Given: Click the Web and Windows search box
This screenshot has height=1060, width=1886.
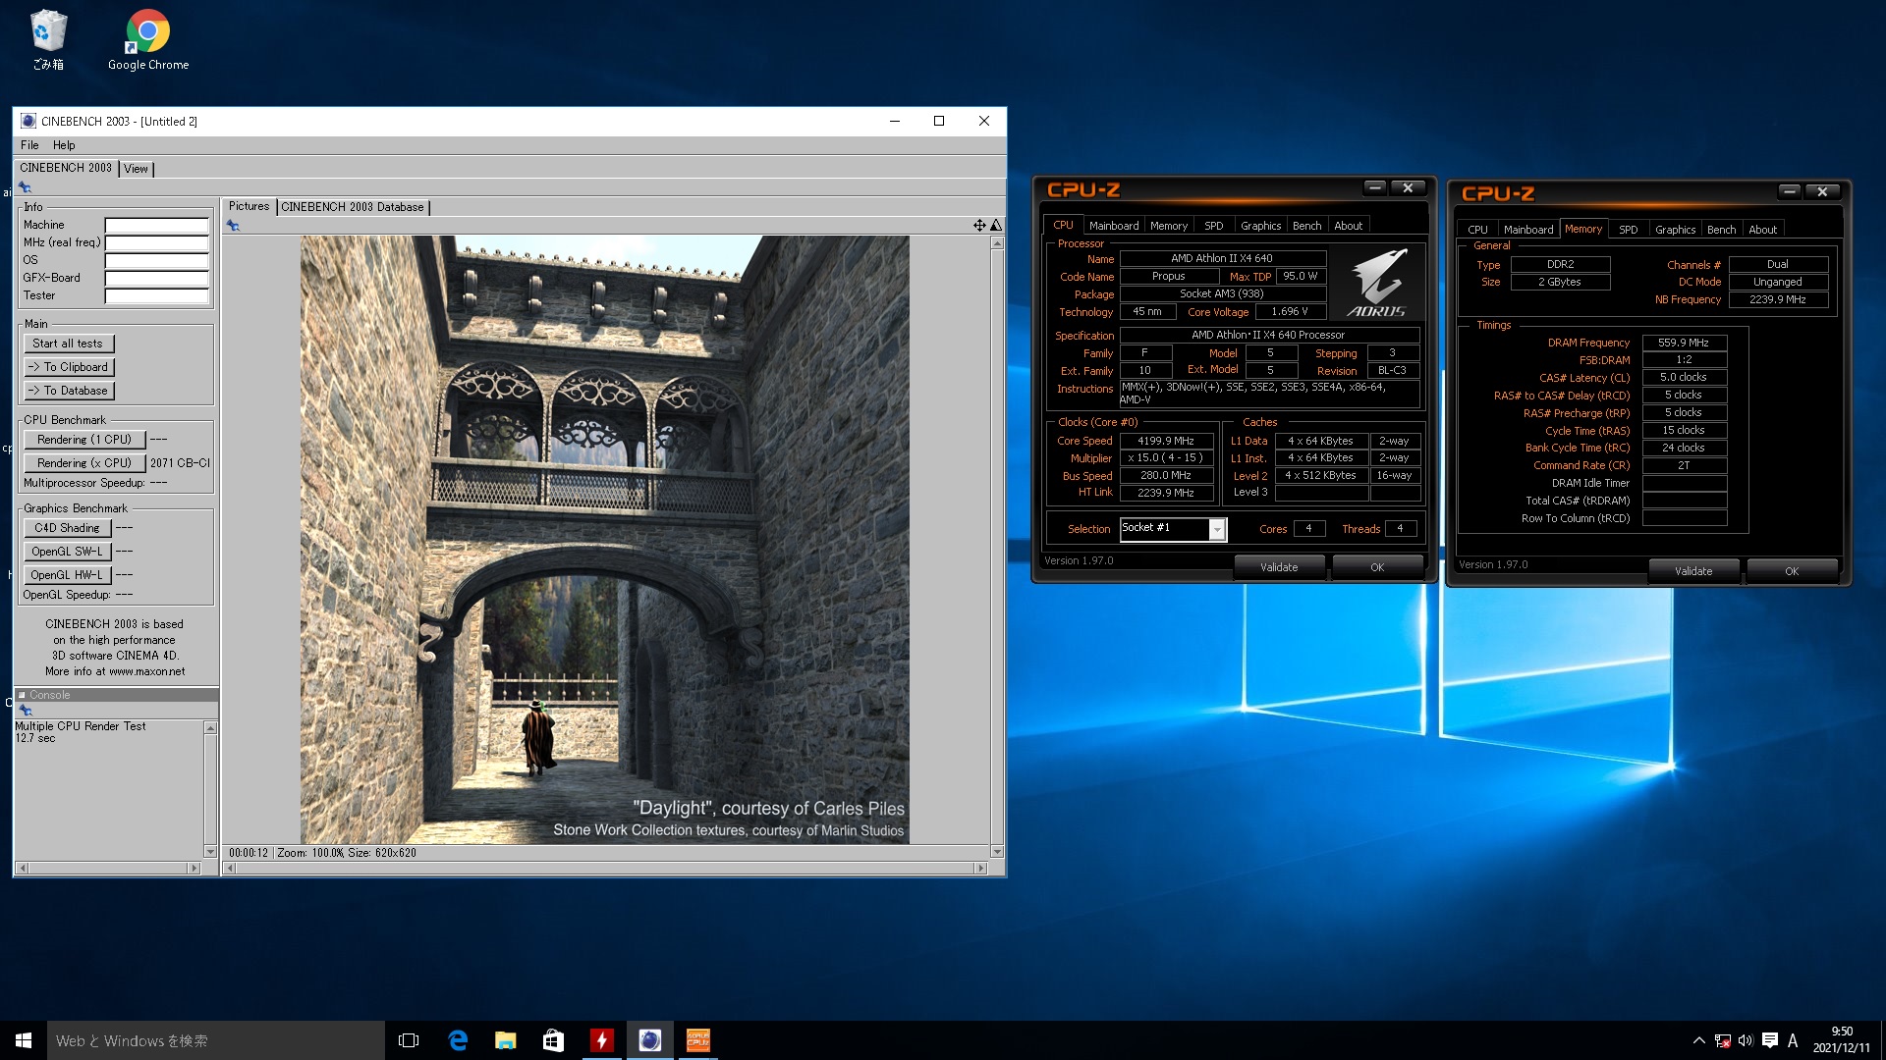Looking at the screenshot, I should [216, 1040].
